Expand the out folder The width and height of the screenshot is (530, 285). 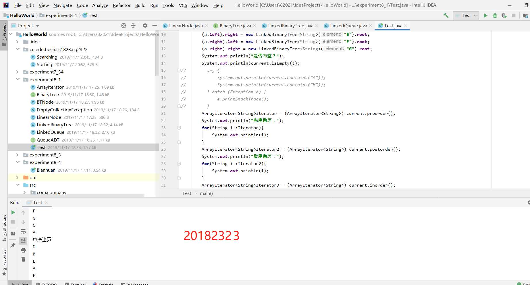(18, 177)
